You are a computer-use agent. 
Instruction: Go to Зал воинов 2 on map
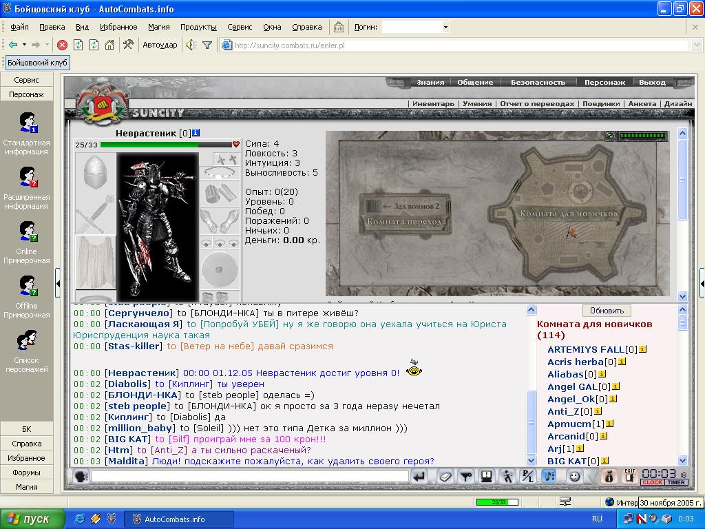point(410,206)
